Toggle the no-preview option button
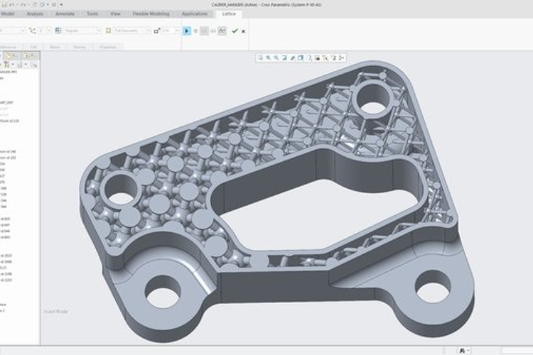533x355 pixels. [196, 31]
